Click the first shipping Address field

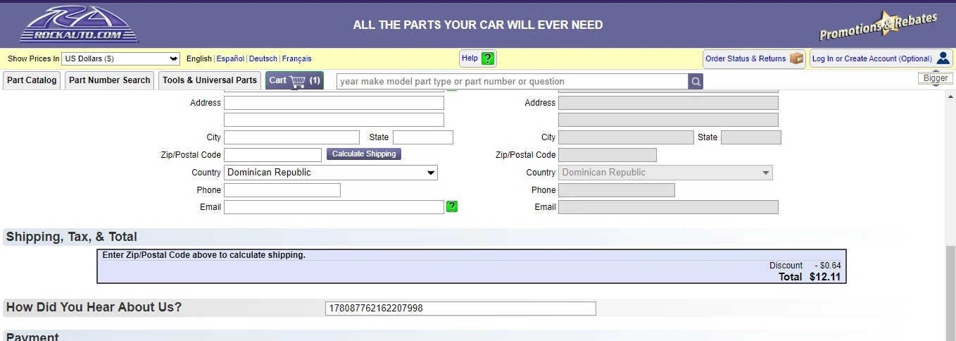tap(334, 103)
